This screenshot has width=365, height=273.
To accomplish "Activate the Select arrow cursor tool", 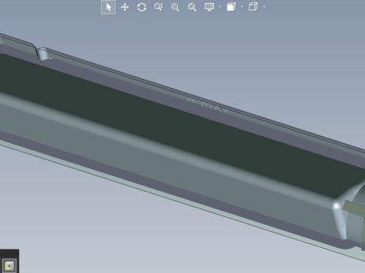I will click(109, 8).
